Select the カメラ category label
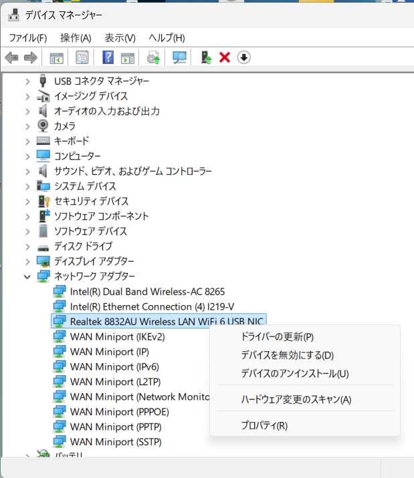Image resolution: width=414 pixels, height=478 pixels. (x=64, y=126)
